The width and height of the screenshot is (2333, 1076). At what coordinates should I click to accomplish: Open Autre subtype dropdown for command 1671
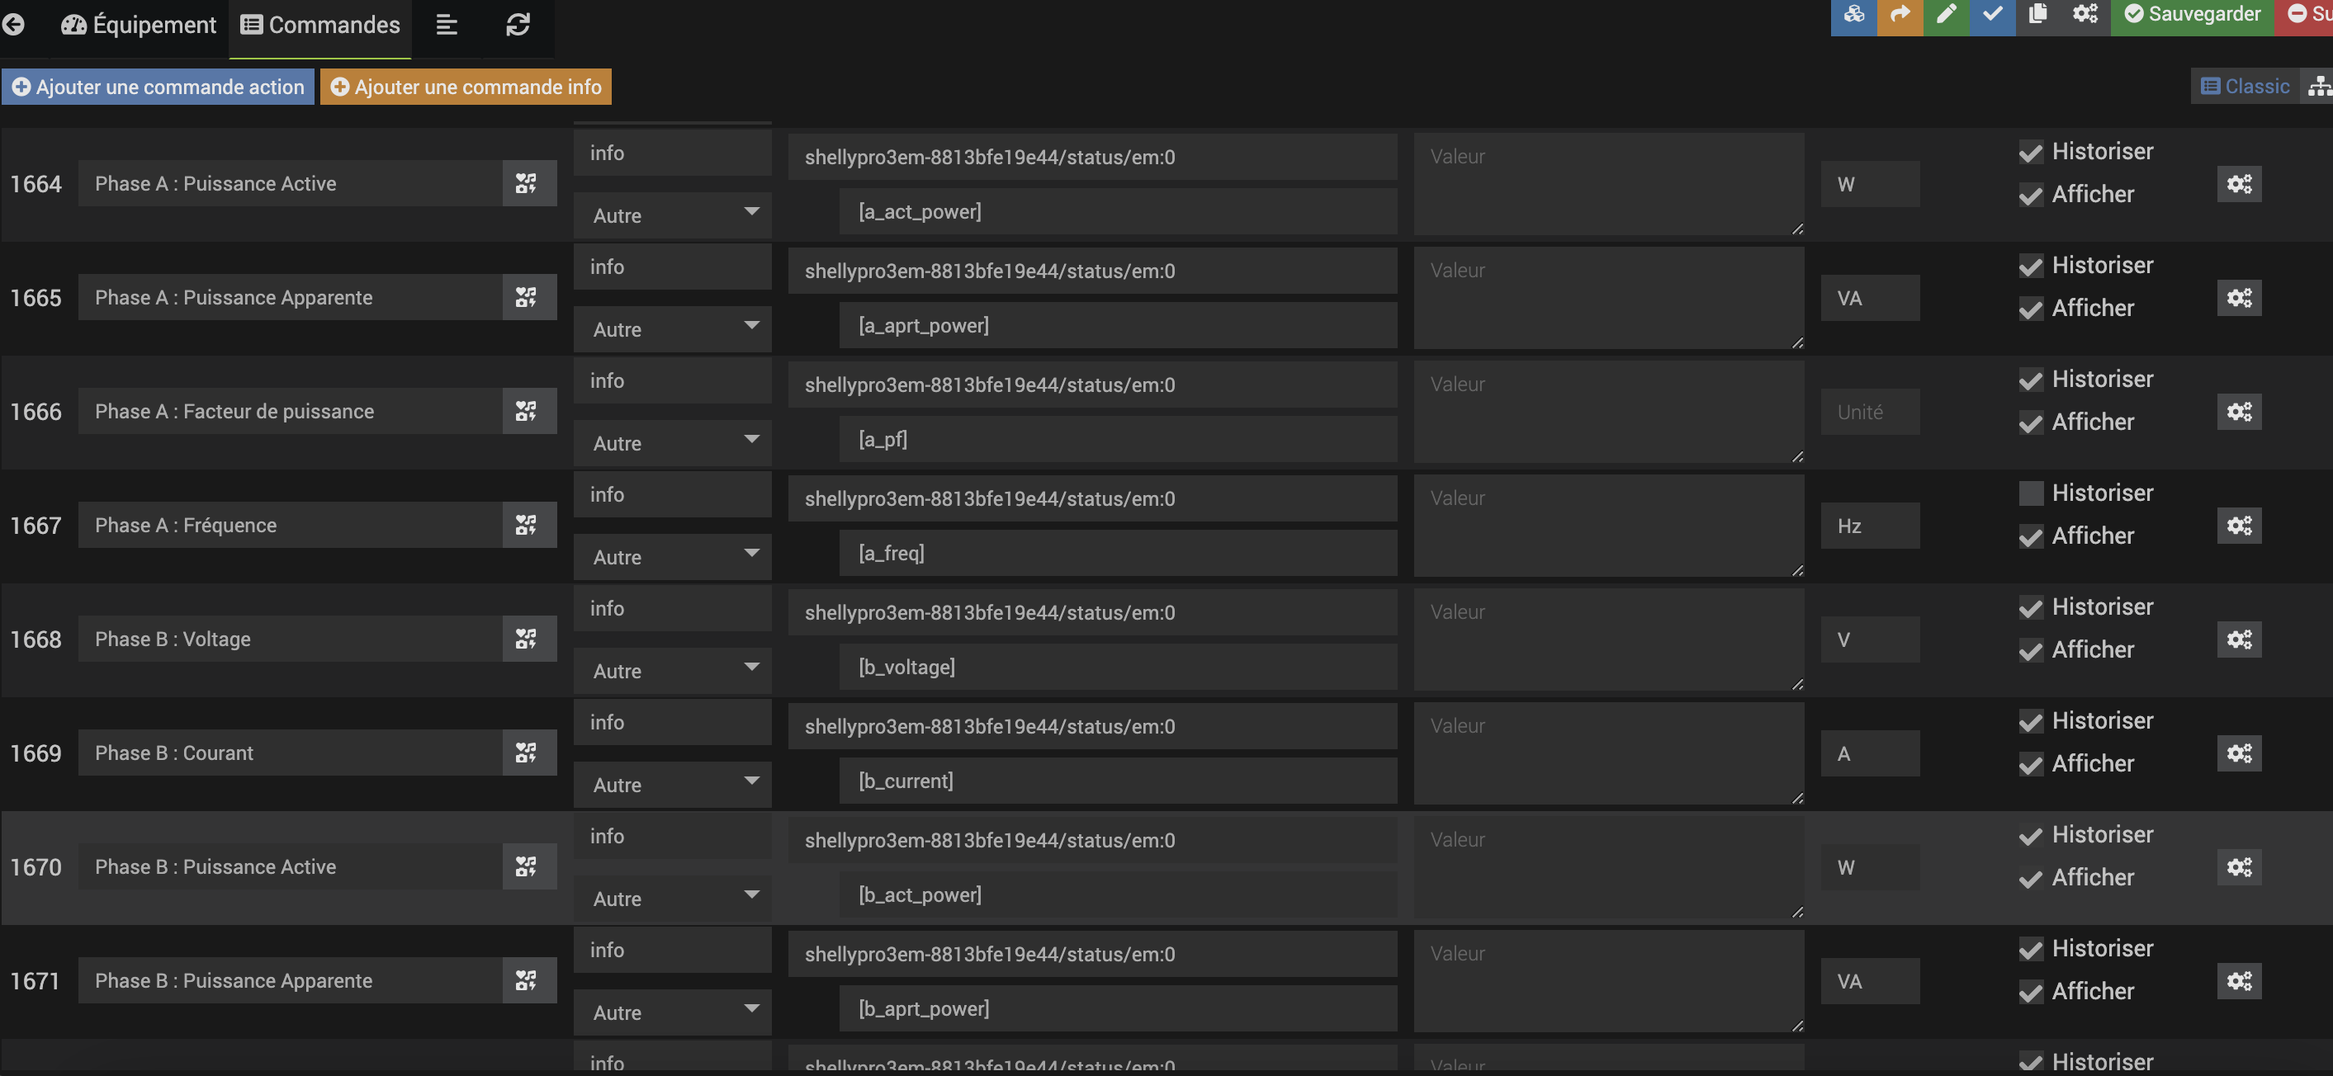[x=673, y=1012]
